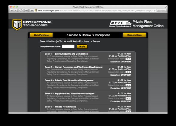176x126 pixels.
Task: Open Book 2 subscription years dropdown
Action: [x=128, y=72]
